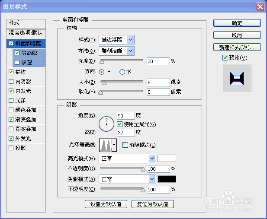Click the 软化 slider handle
267x219 pixels.
coord(101,92)
